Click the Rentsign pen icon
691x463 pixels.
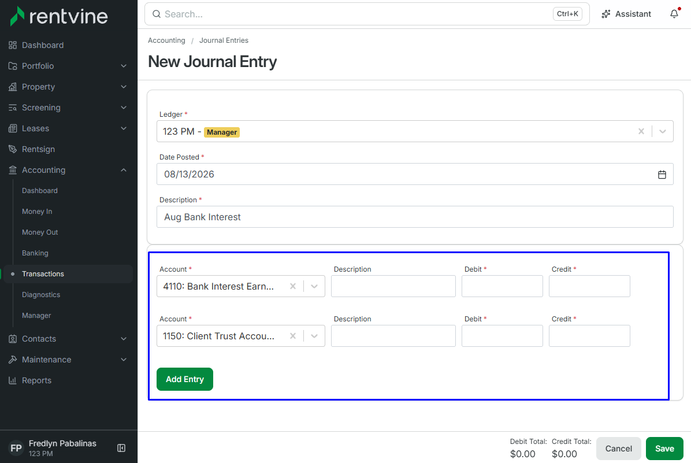coord(13,149)
